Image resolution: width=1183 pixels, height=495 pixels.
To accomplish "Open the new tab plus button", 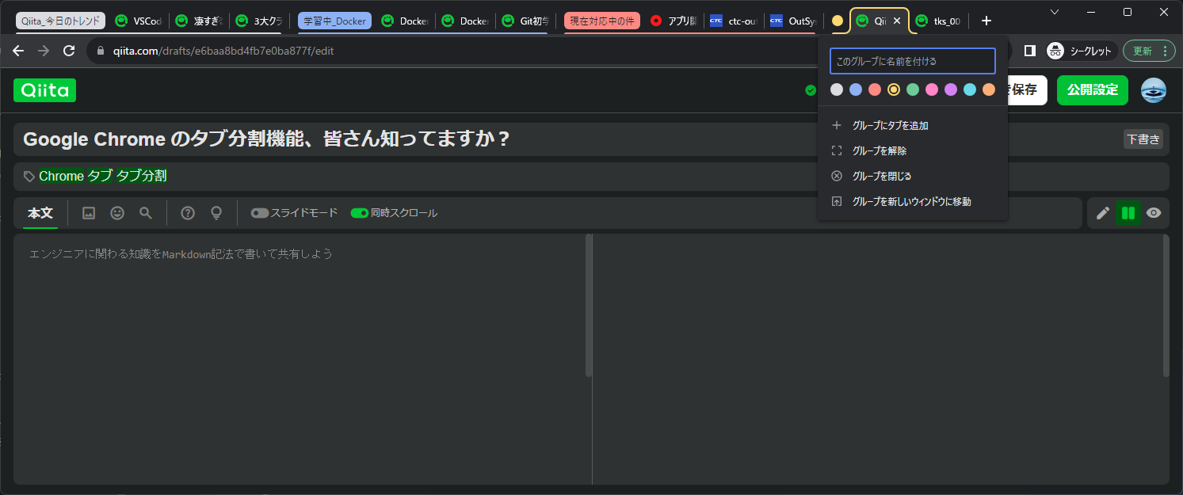I will tap(986, 20).
